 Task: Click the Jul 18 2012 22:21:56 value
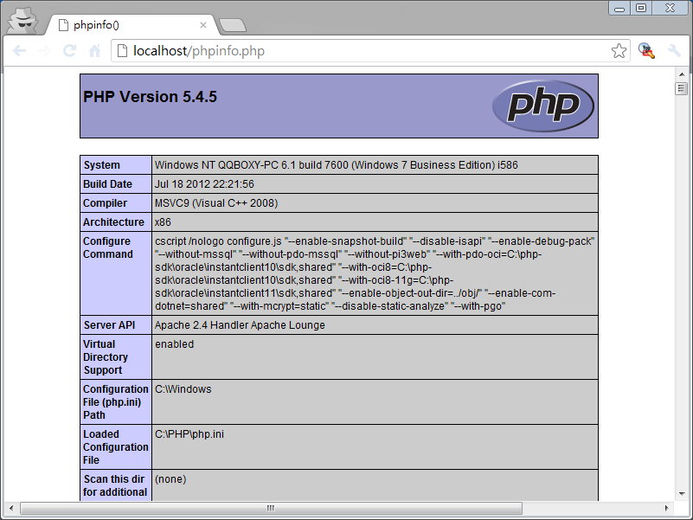click(x=205, y=184)
